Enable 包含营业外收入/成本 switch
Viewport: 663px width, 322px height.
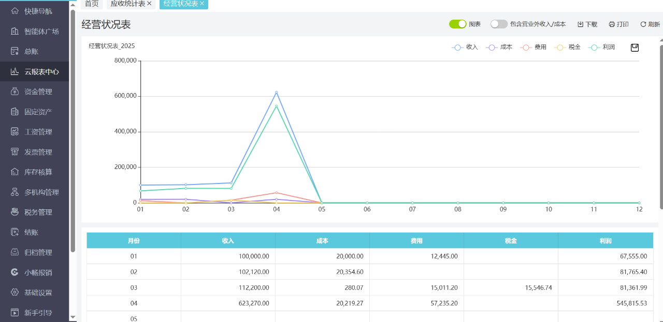click(499, 24)
